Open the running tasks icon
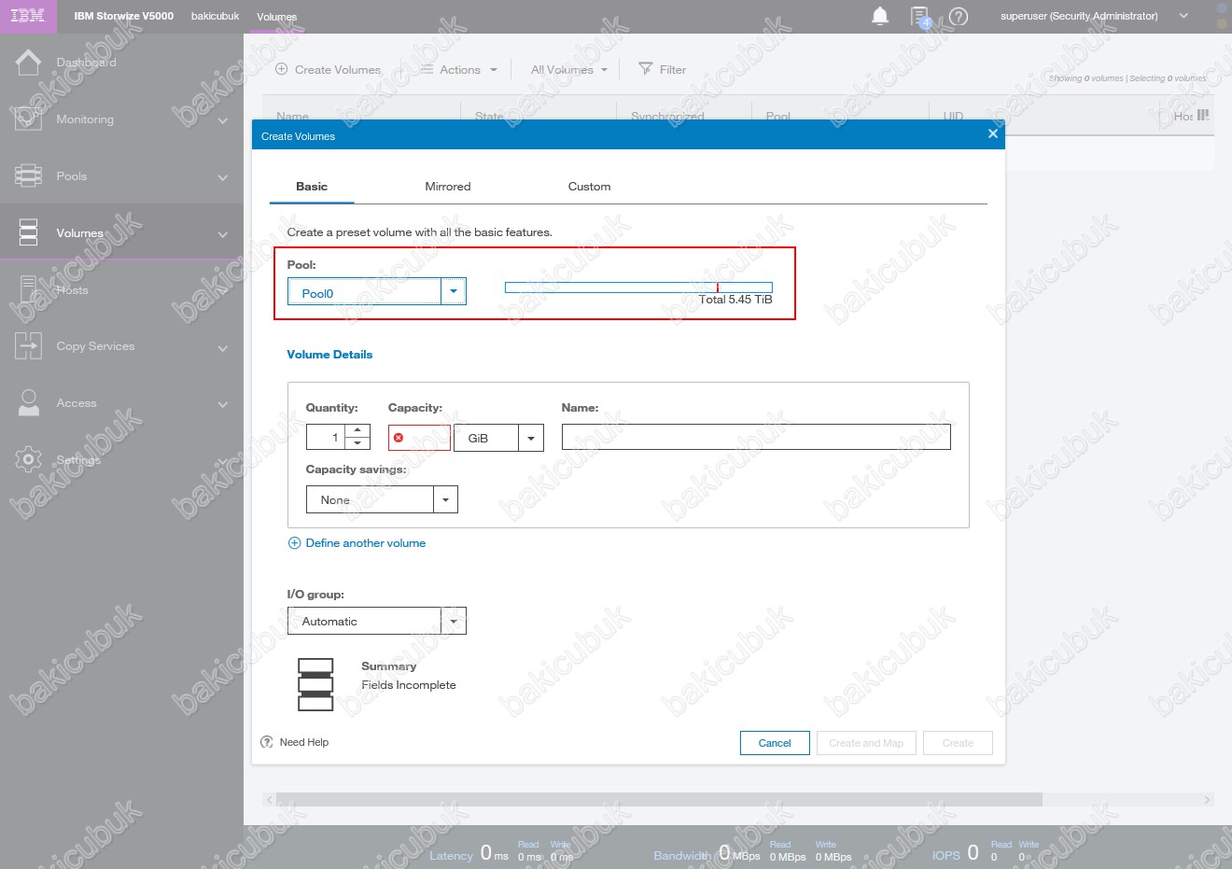Image resolution: width=1232 pixels, height=869 pixels. click(920, 17)
